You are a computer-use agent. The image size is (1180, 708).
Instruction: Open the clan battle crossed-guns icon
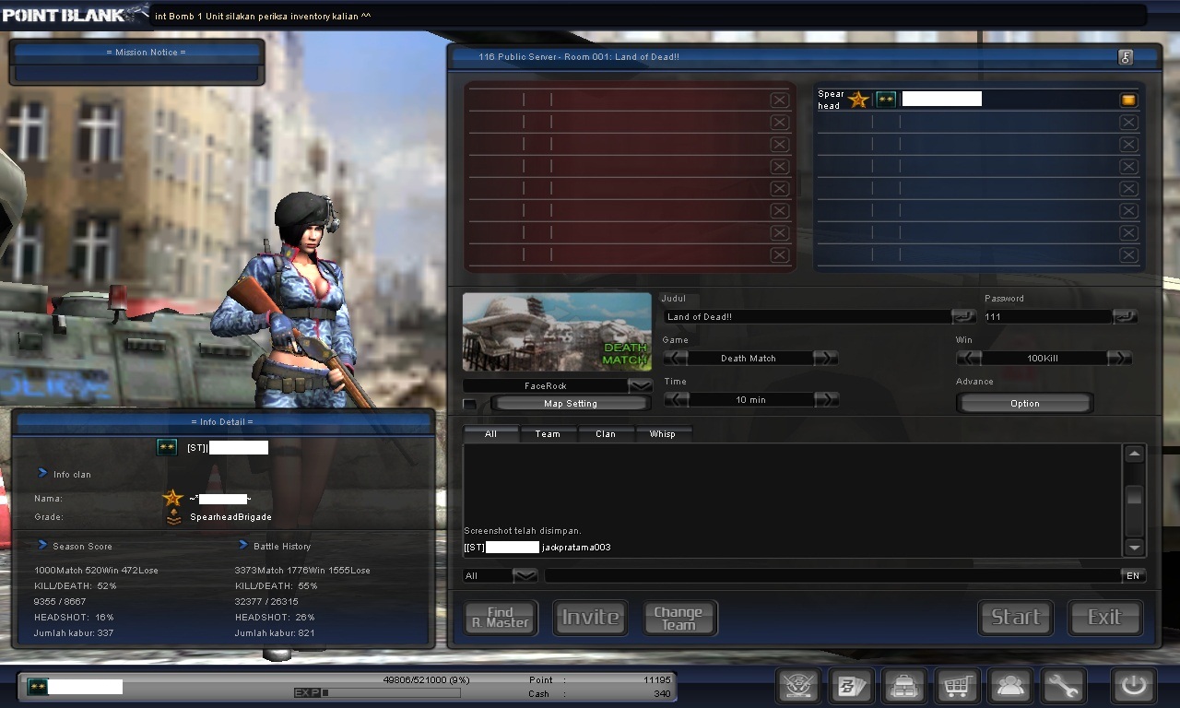(798, 686)
